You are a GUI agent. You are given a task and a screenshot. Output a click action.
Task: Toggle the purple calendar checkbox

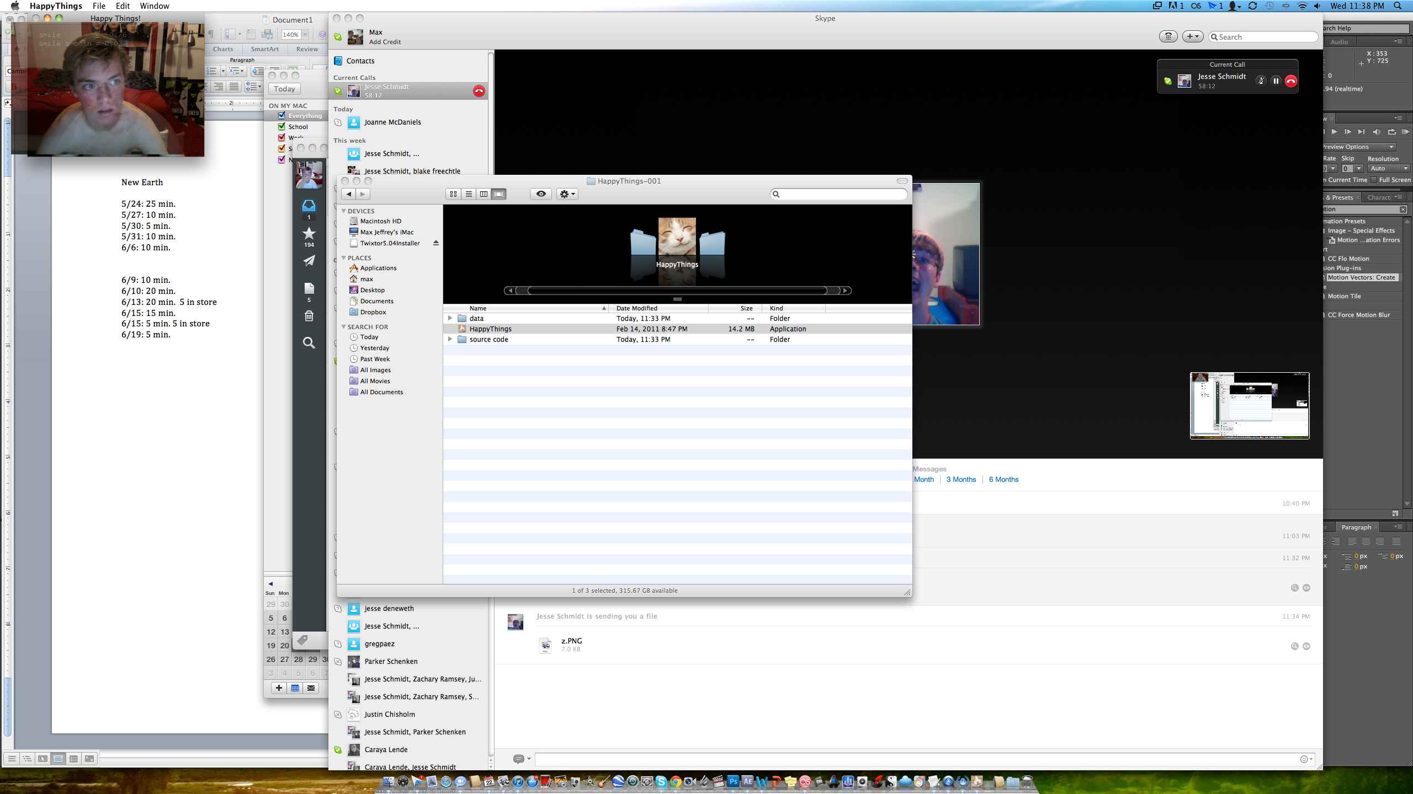tap(281, 159)
